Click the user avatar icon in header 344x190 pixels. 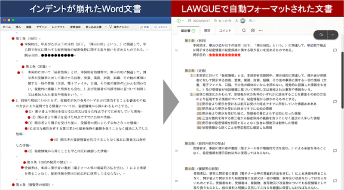pos(243,21)
